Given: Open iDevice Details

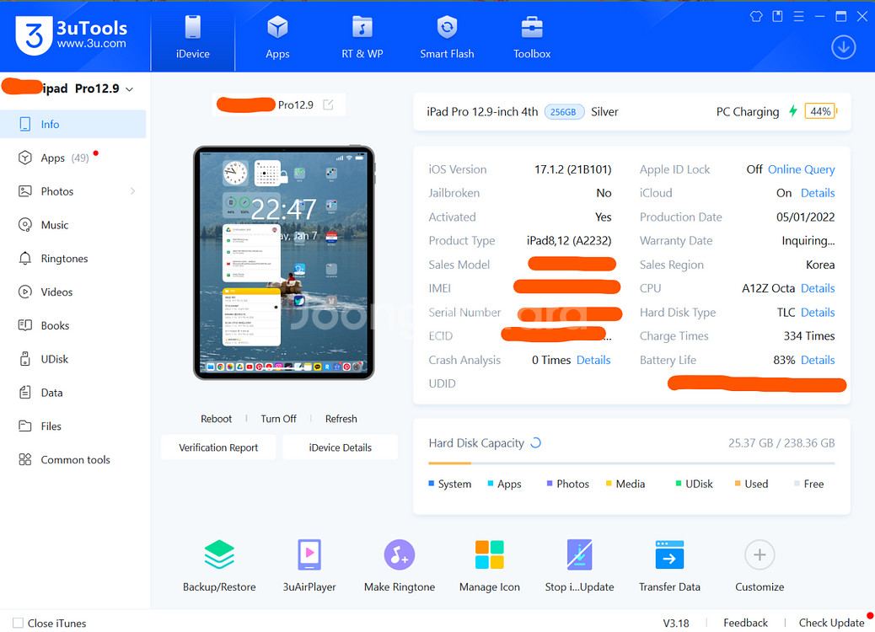Looking at the screenshot, I should [x=341, y=447].
